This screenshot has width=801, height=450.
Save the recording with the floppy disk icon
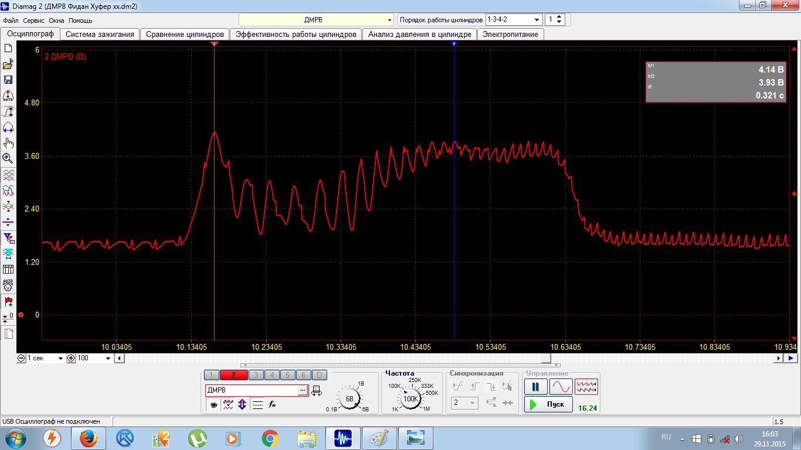(x=8, y=80)
